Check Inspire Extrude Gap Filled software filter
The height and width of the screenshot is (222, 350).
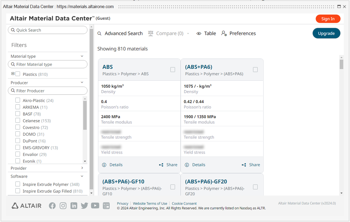coord(18,191)
